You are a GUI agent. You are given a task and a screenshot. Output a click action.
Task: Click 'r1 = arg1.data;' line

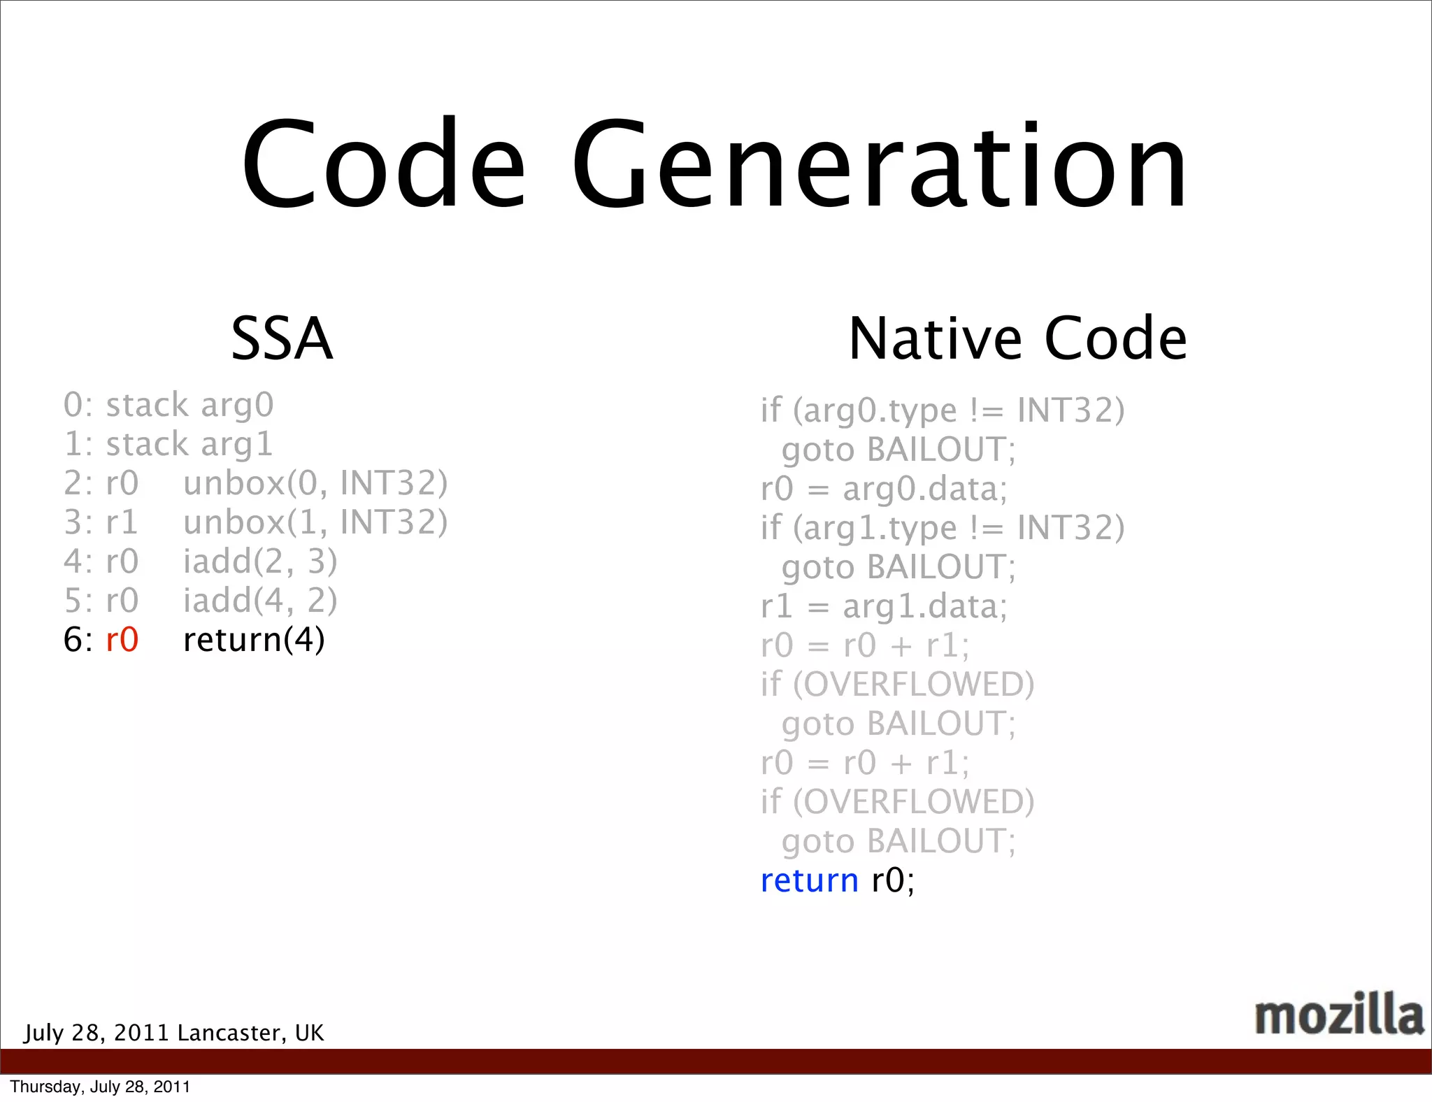pos(884,606)
